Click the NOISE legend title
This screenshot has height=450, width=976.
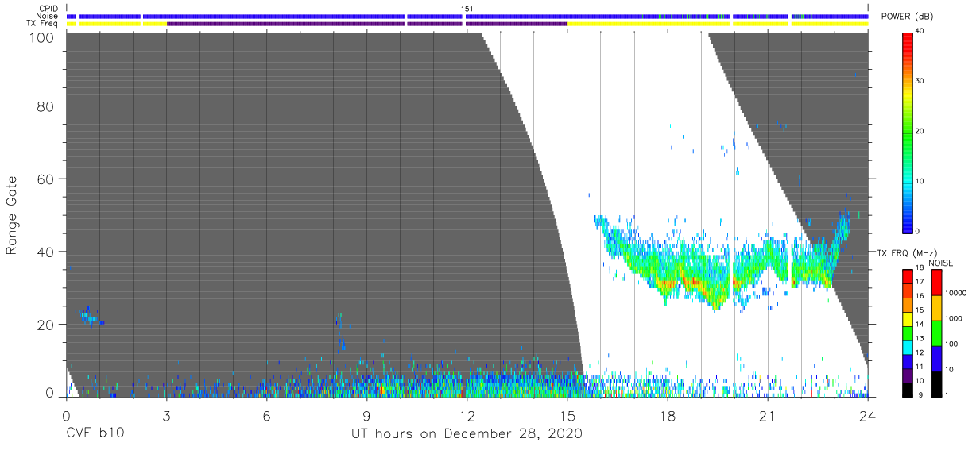coord(941,263)
